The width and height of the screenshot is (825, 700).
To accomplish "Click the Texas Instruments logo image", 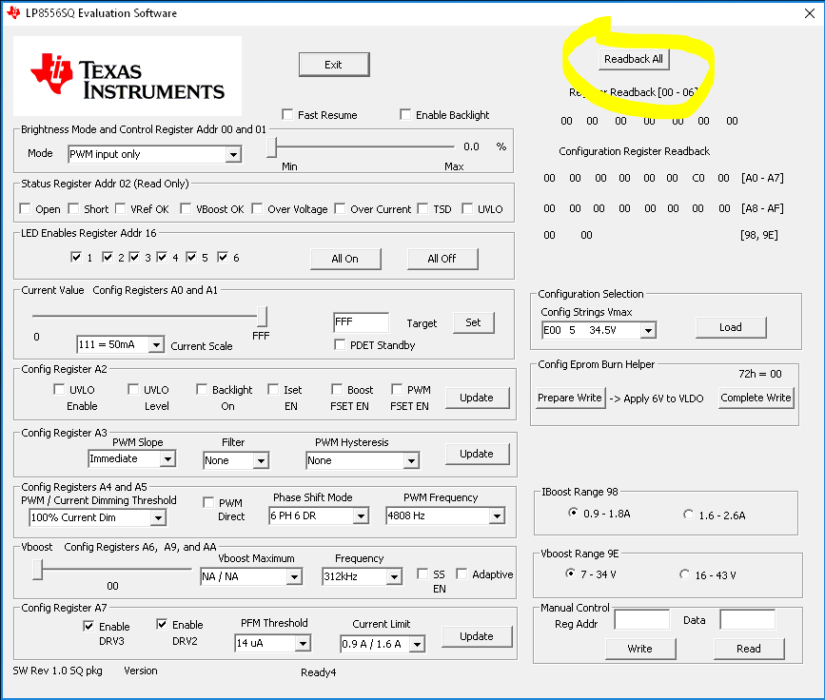I will 128,76.
